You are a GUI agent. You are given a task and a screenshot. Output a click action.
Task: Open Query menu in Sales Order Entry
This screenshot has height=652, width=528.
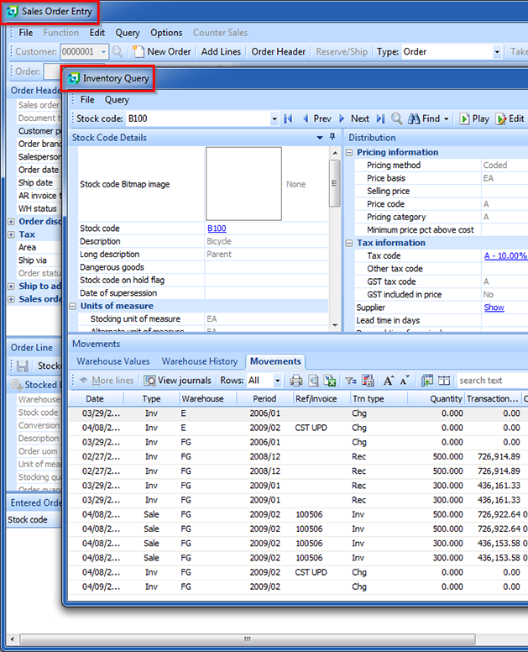tap(128, 33)
